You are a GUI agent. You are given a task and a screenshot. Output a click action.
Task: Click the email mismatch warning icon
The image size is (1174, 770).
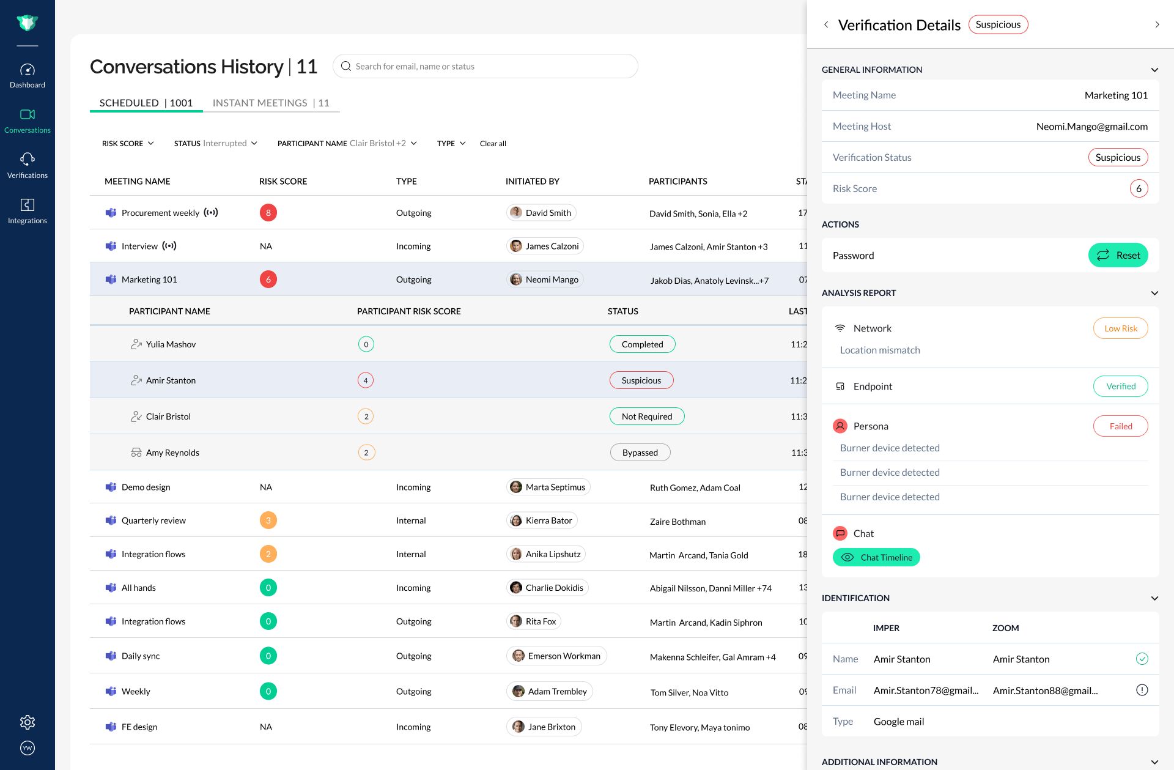1142,690
